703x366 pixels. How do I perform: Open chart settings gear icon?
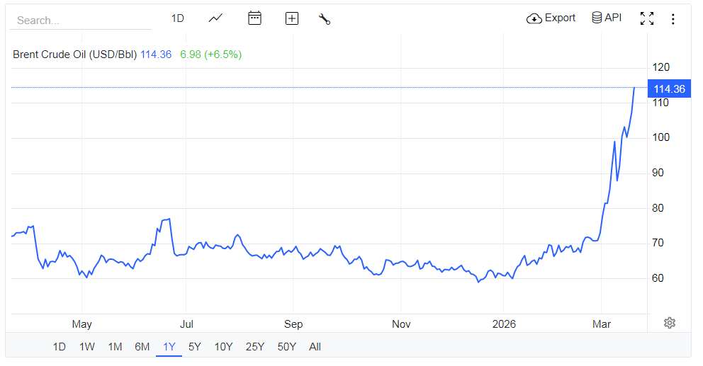pos(669,323)
